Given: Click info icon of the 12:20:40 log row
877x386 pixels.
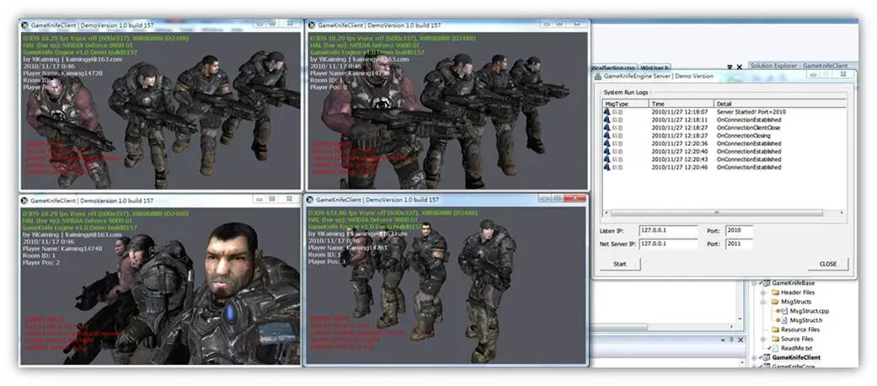Looking at the screenshot, I should (x=607, y=151).
